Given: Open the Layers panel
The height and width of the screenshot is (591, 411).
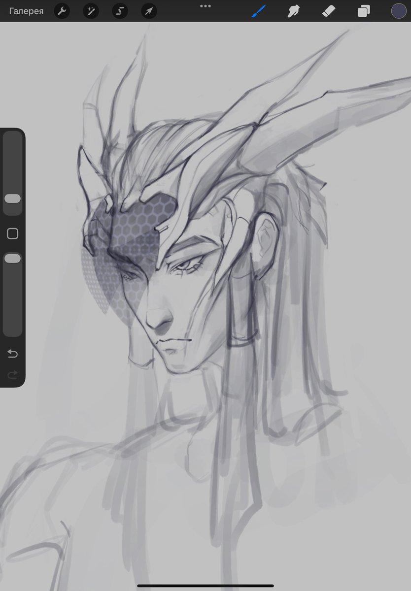Looking at the screenshot, I should click(x=364, y=11).
